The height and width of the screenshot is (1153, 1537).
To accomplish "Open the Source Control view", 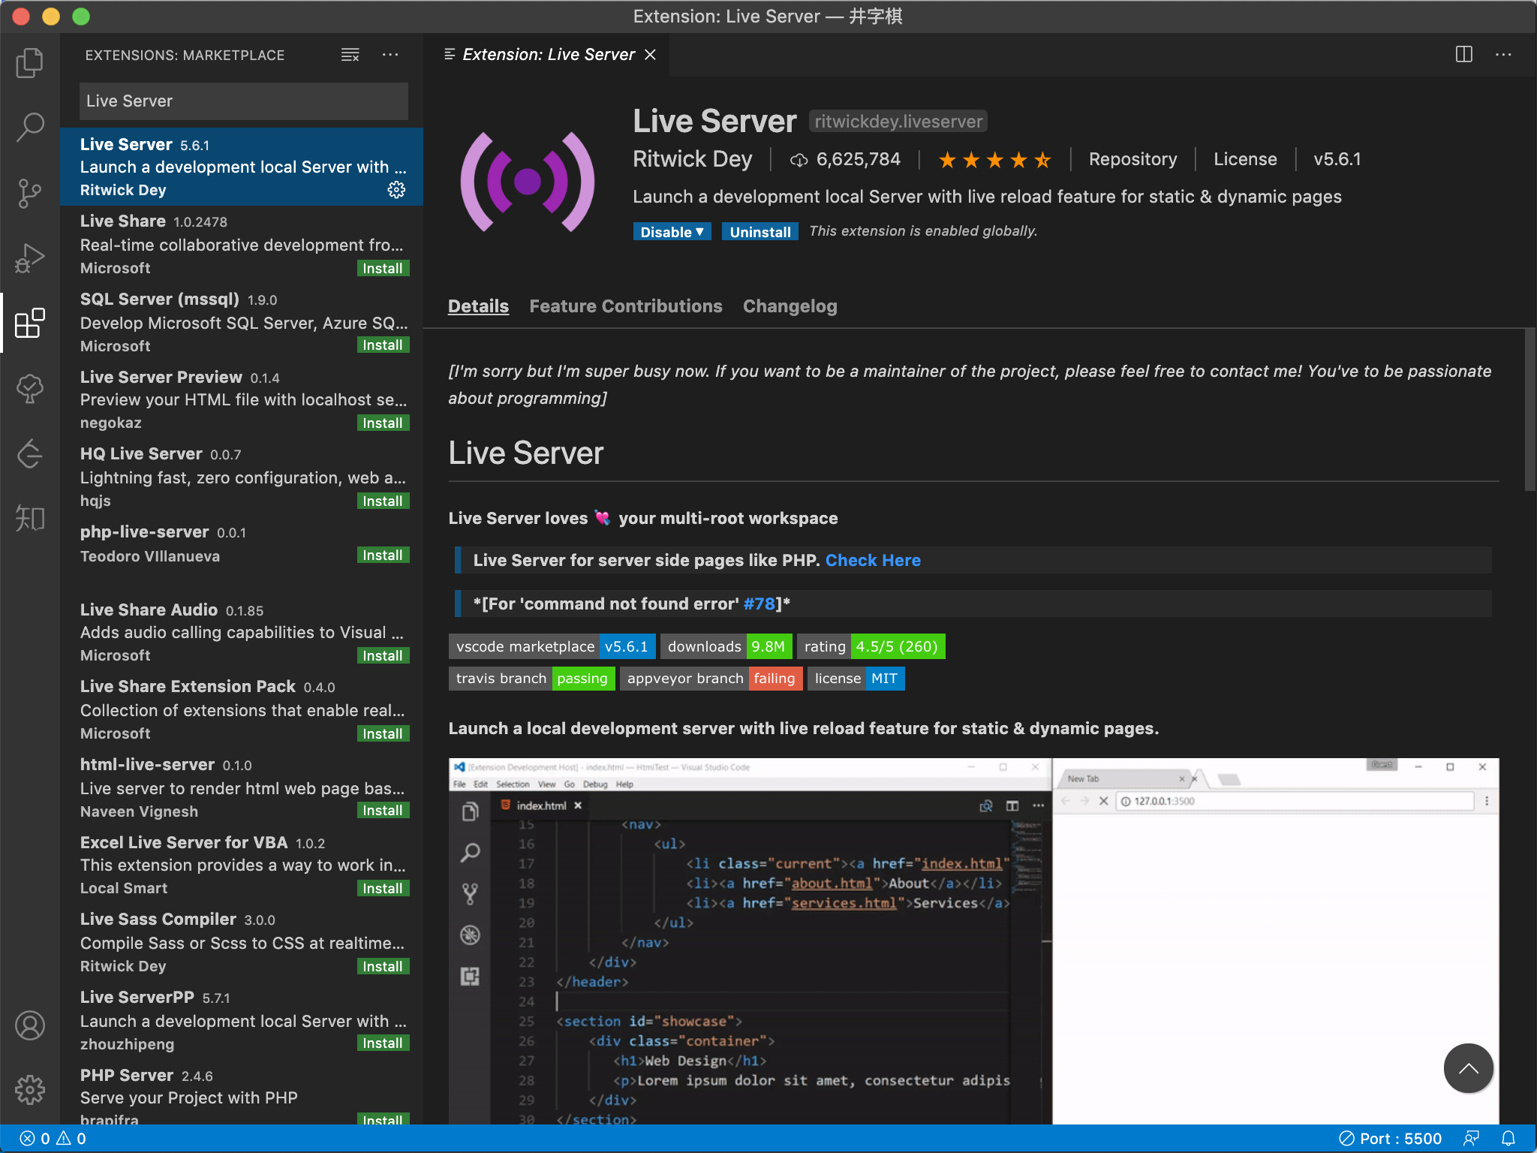I will point(30,193).
